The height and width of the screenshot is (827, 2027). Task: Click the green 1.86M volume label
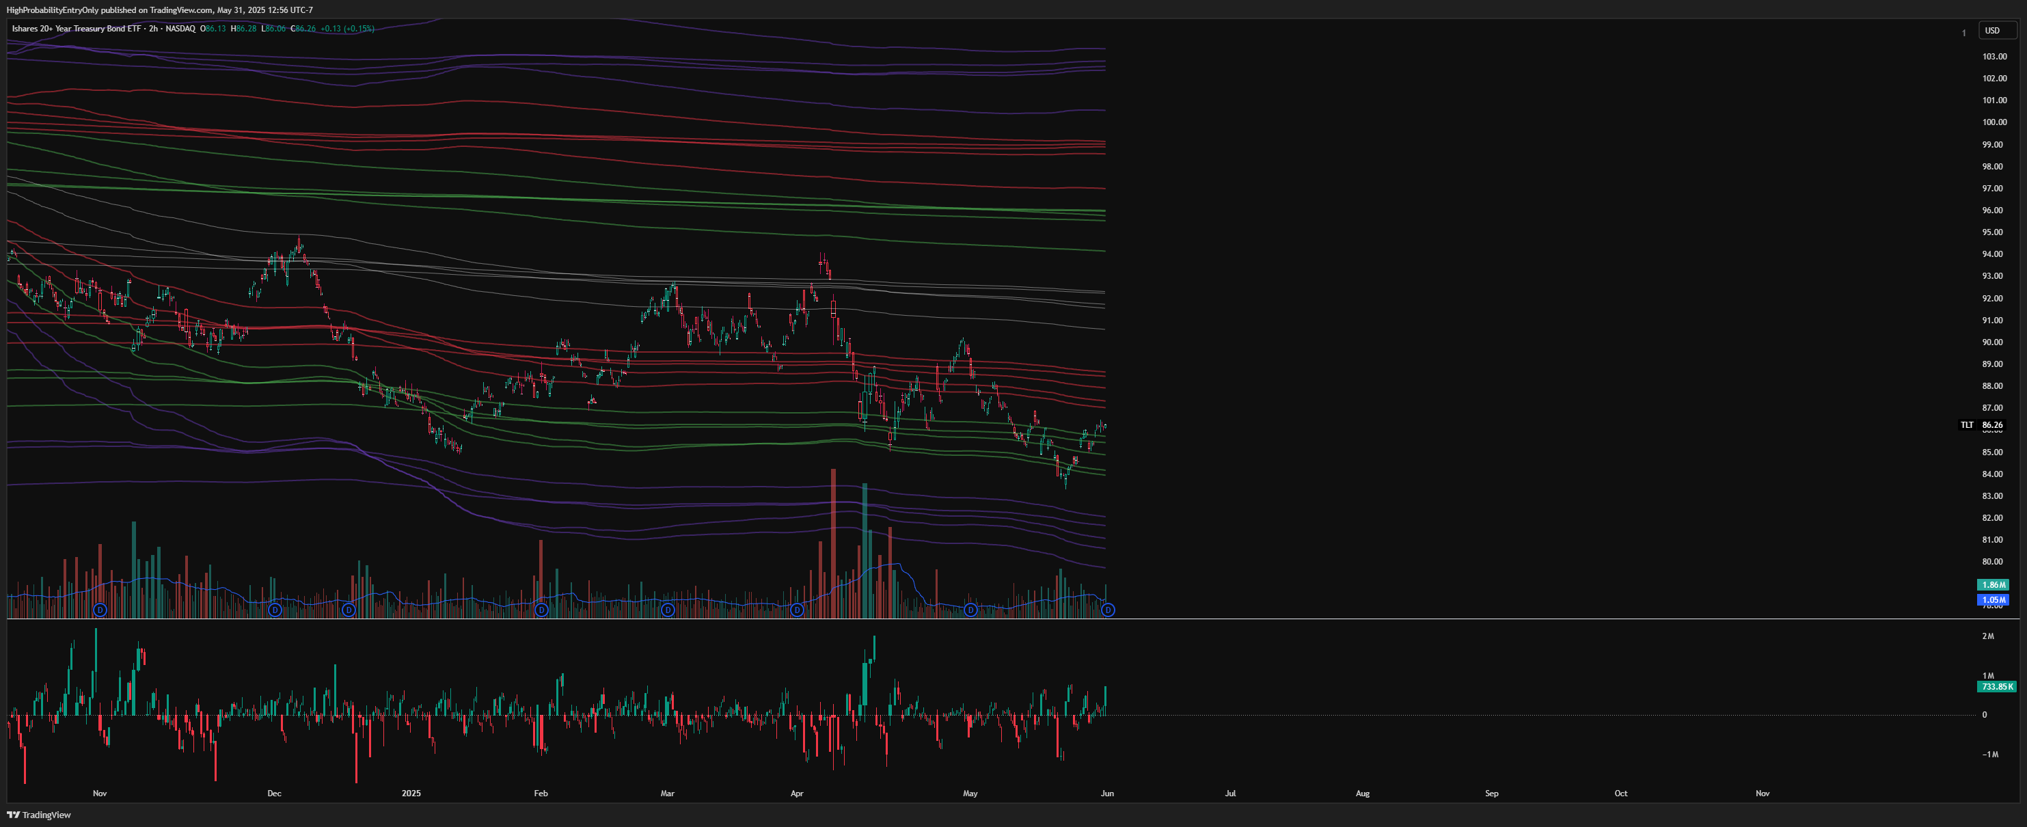coord(1993,584)
